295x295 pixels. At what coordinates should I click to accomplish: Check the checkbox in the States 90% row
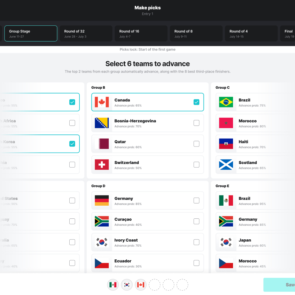click(72, 200)
